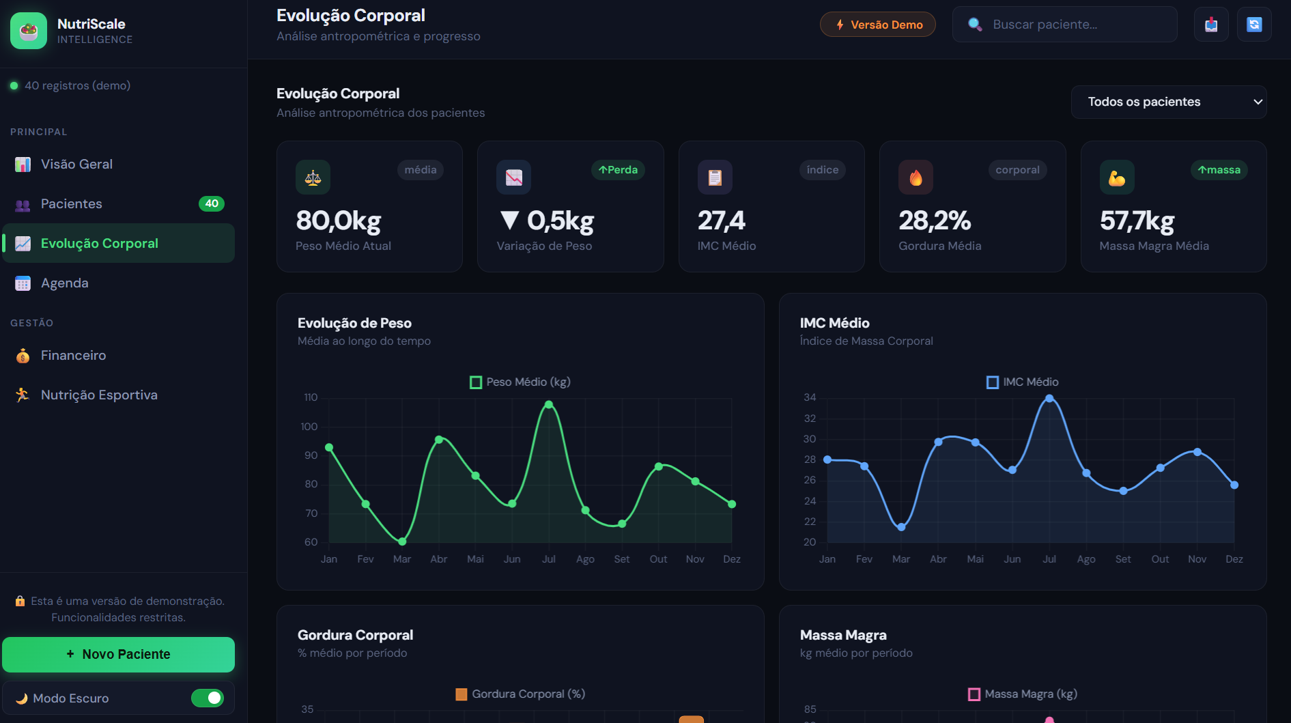Navigate to Financeiro
Screen dimensions: 1291x723
click(x=119, y=356)
